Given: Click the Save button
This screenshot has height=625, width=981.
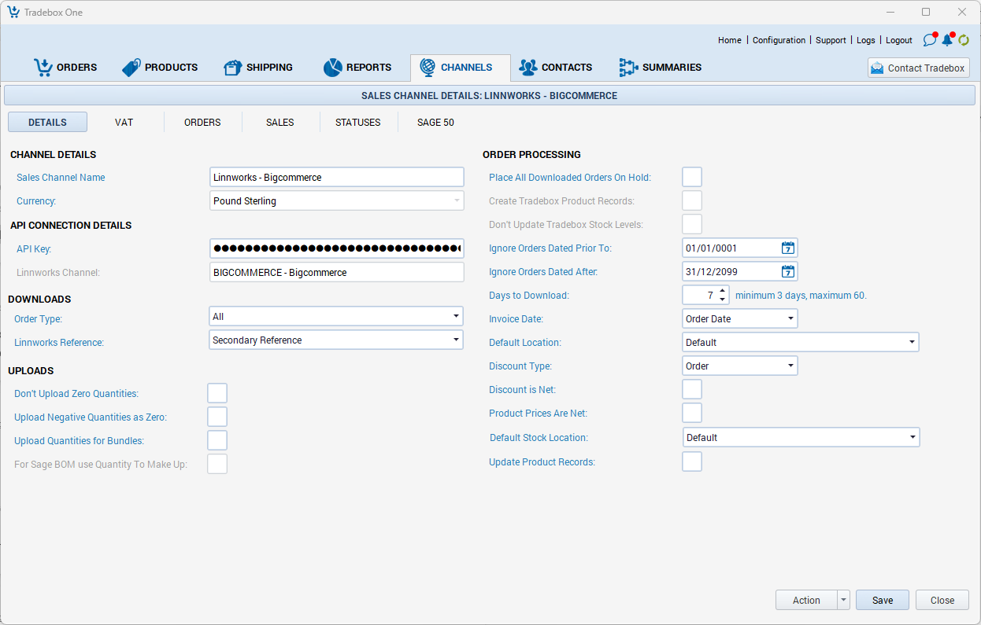Looking at the screenshot, I should click(882, 600).
